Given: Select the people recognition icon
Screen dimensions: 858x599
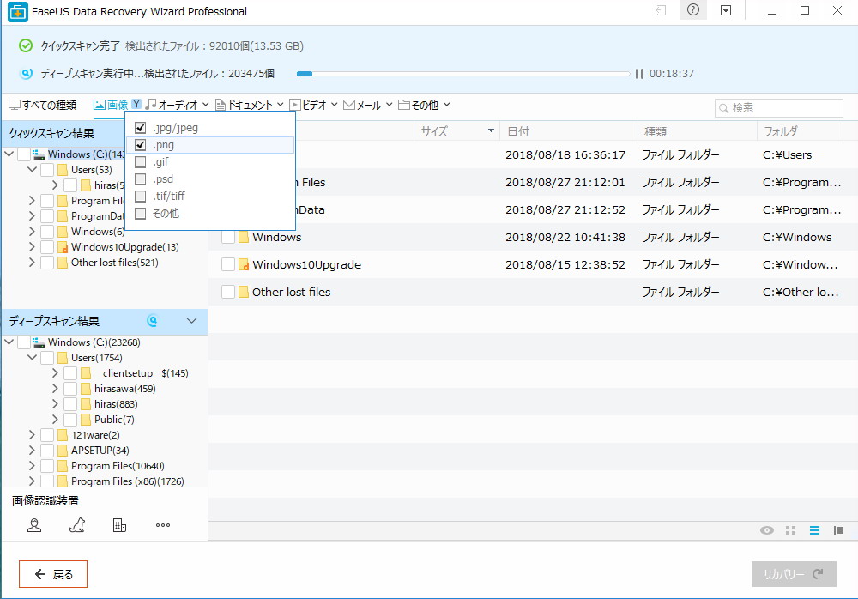Looking at the screenshot, I should pos(34,525).
